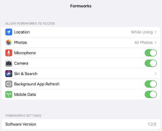Select the Location label text
Image resolution: width=162 pixels, height=131 pixels.
(x=22, y=32)
